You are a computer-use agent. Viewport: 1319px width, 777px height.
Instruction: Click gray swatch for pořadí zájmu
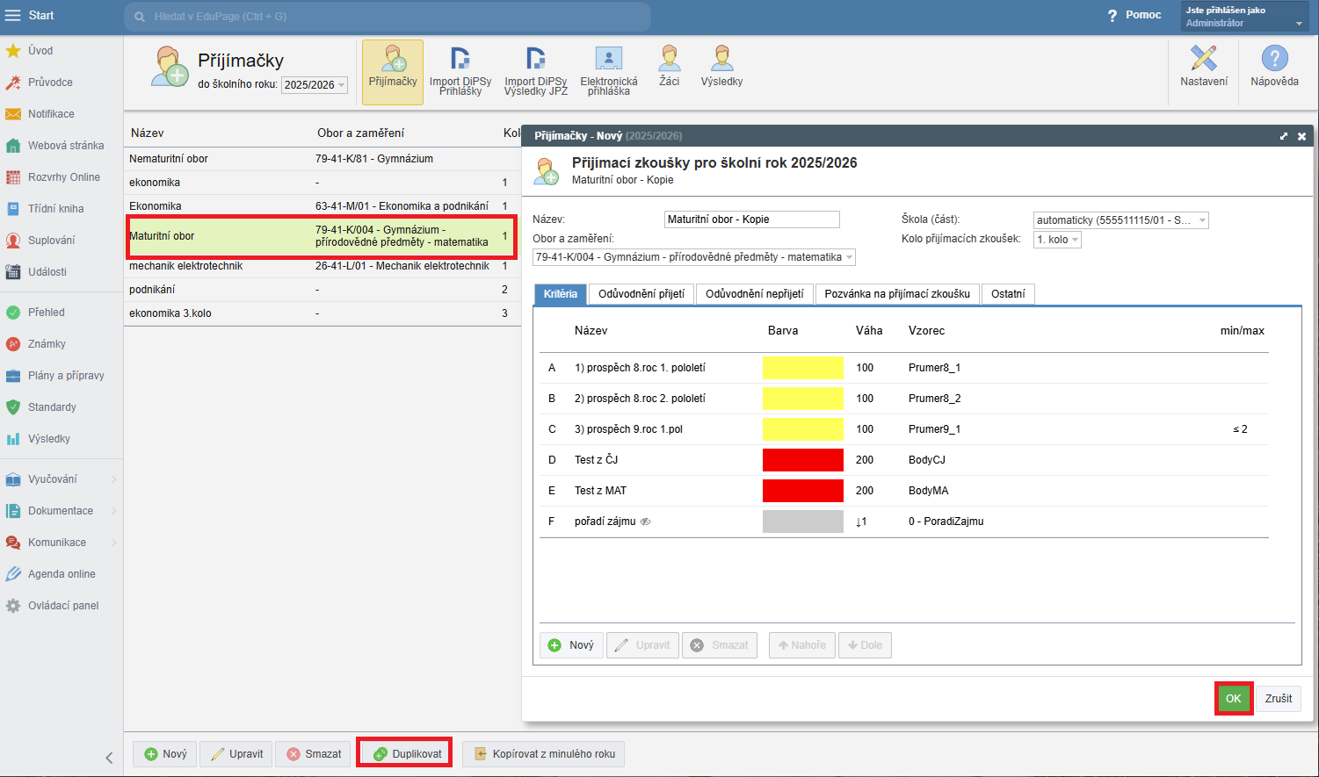coord(803,522)
